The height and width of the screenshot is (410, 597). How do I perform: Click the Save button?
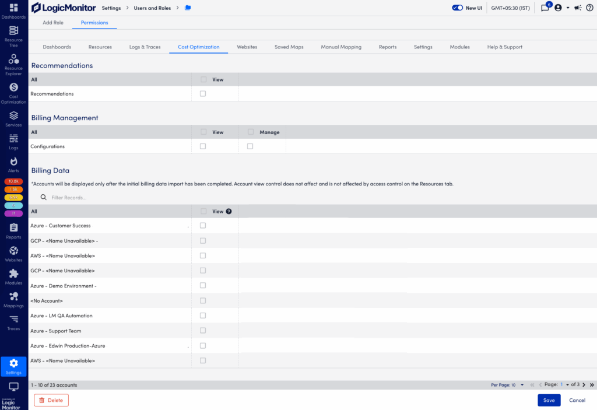(x=549, y=400)
